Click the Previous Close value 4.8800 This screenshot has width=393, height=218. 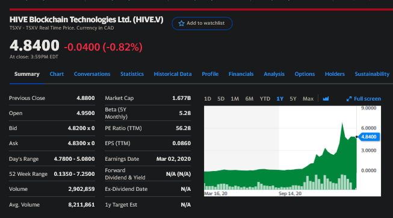85,98
